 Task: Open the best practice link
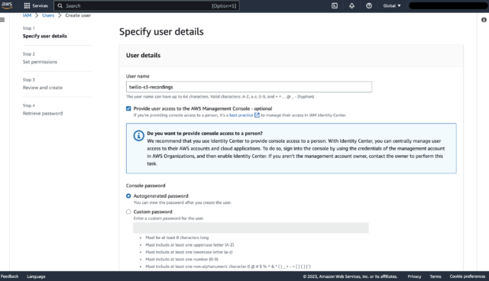pos(241,115)
